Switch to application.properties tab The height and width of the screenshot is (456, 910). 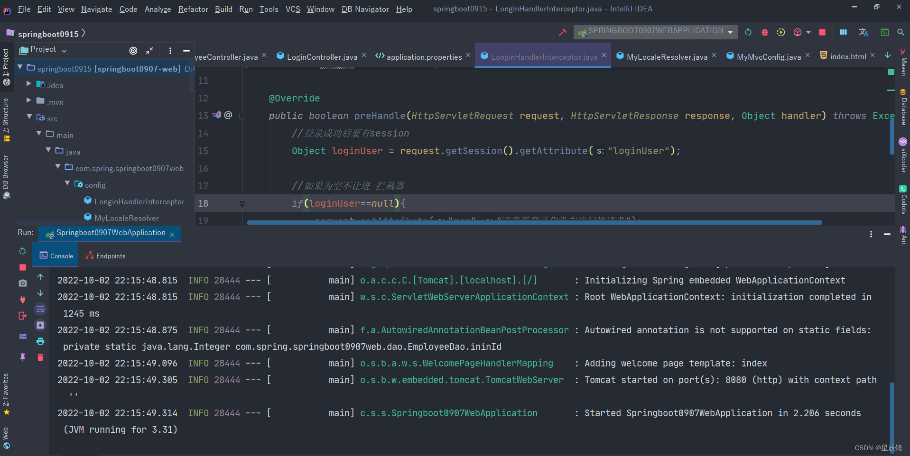[424, 57]
